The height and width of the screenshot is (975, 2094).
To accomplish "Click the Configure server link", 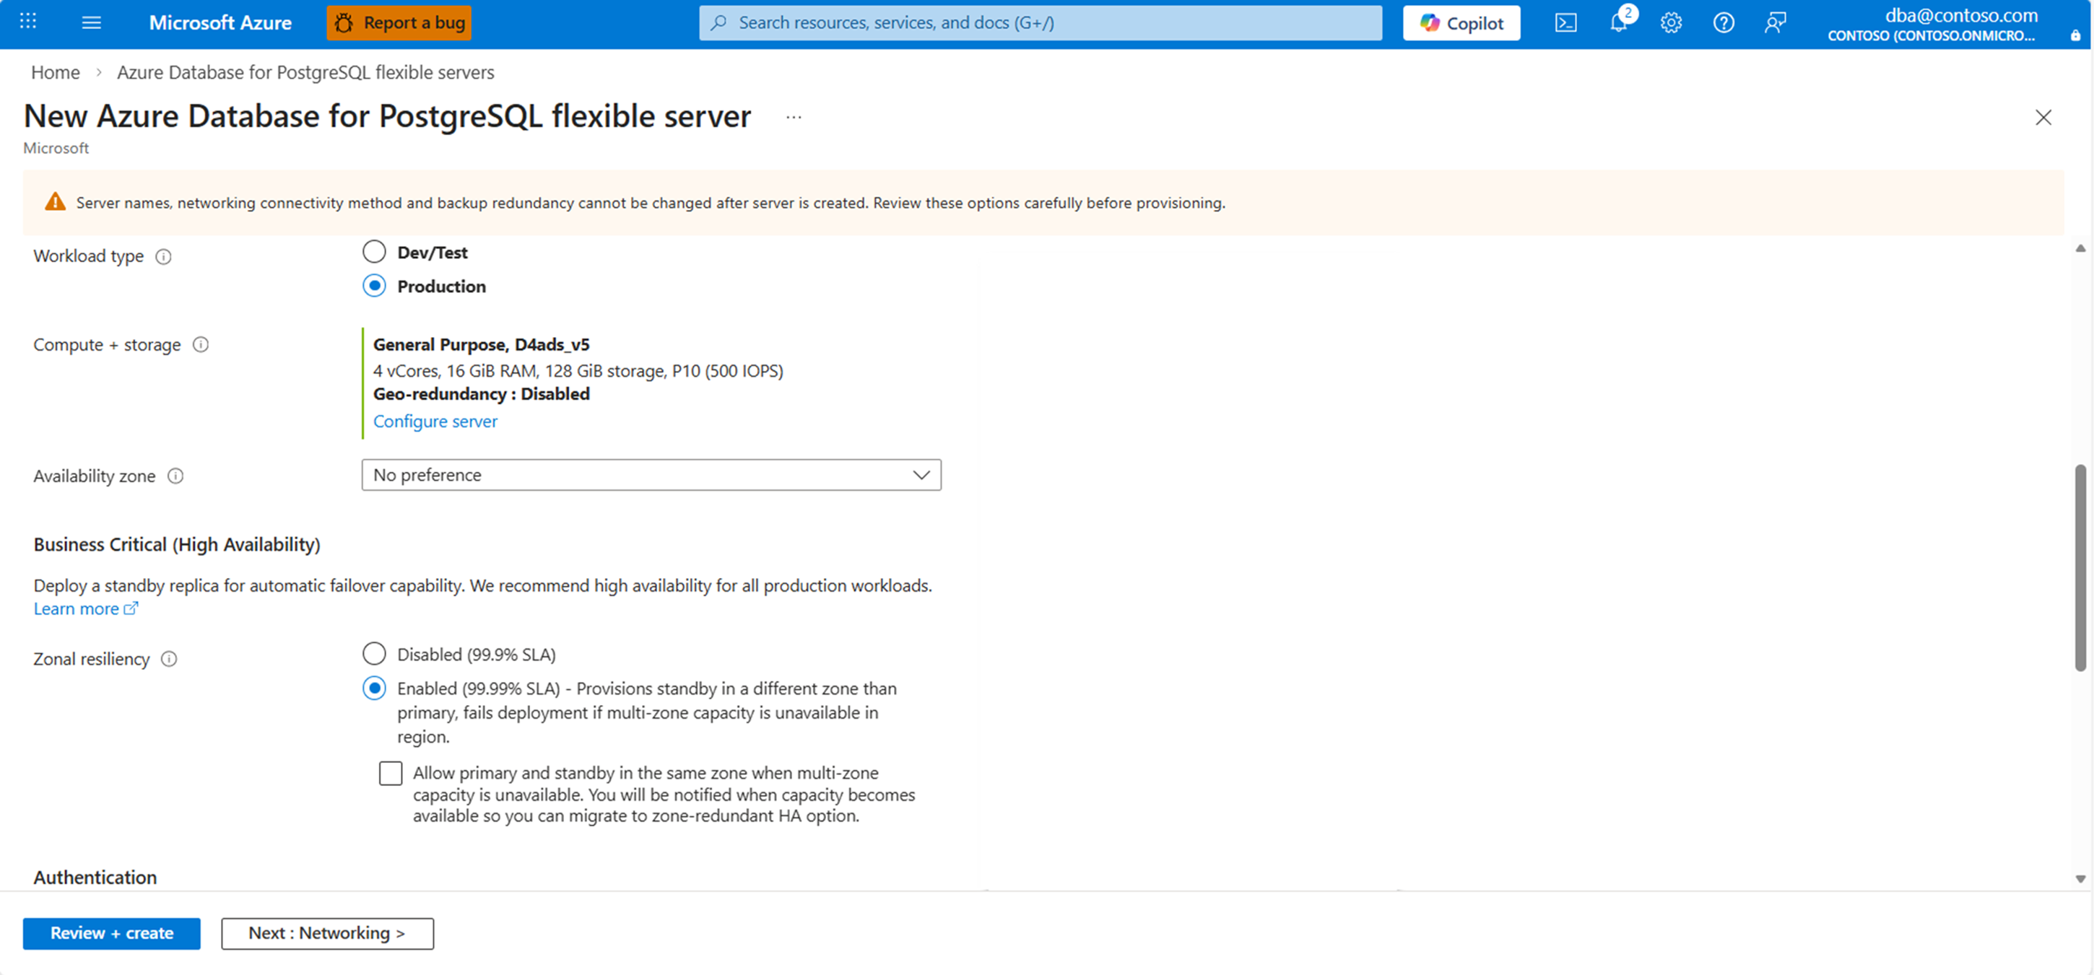I will (x=435, y=421).
